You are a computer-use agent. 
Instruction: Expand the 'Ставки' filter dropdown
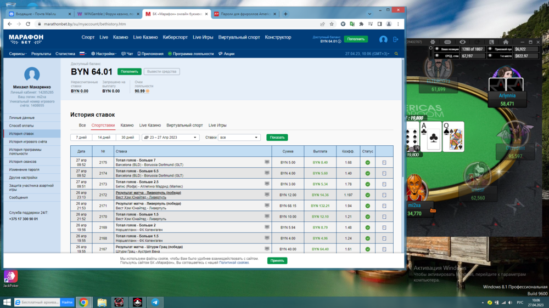239,138
